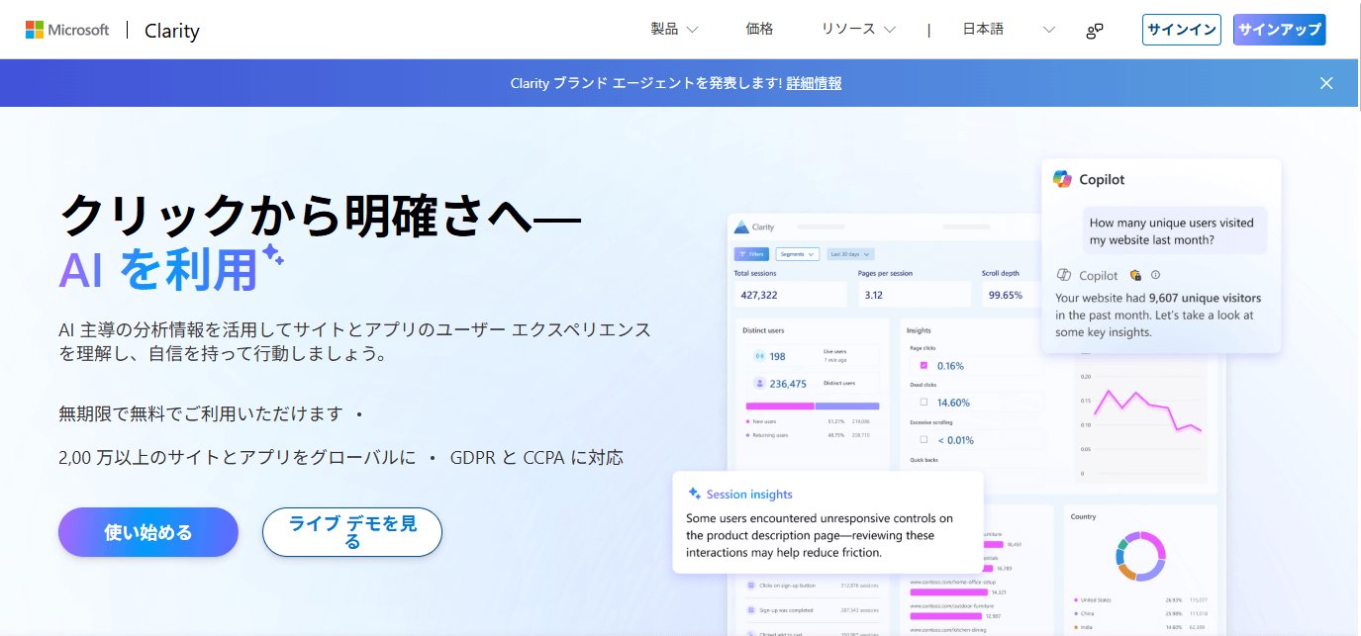Viewport: 1361px width, 636px height.
Task: Click the Clarity logo
Action: click(x=170, y=30)
